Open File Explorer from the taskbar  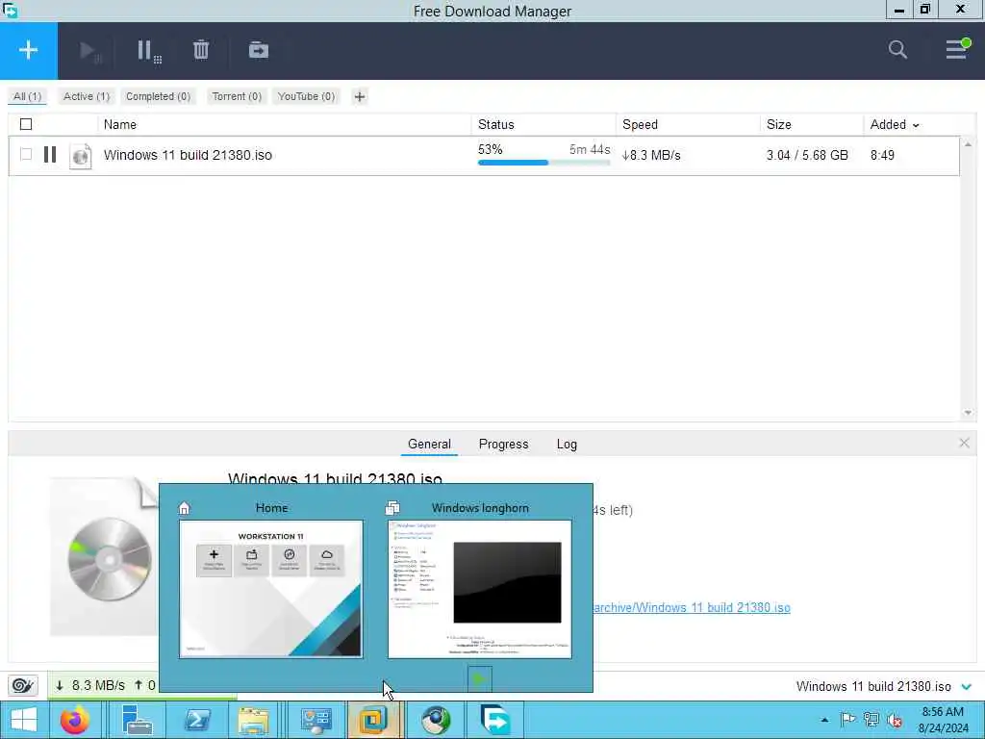[x=253, y=720]
